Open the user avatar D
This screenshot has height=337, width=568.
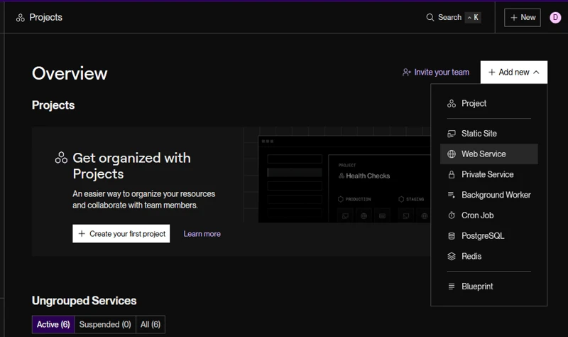coord(555,17)
